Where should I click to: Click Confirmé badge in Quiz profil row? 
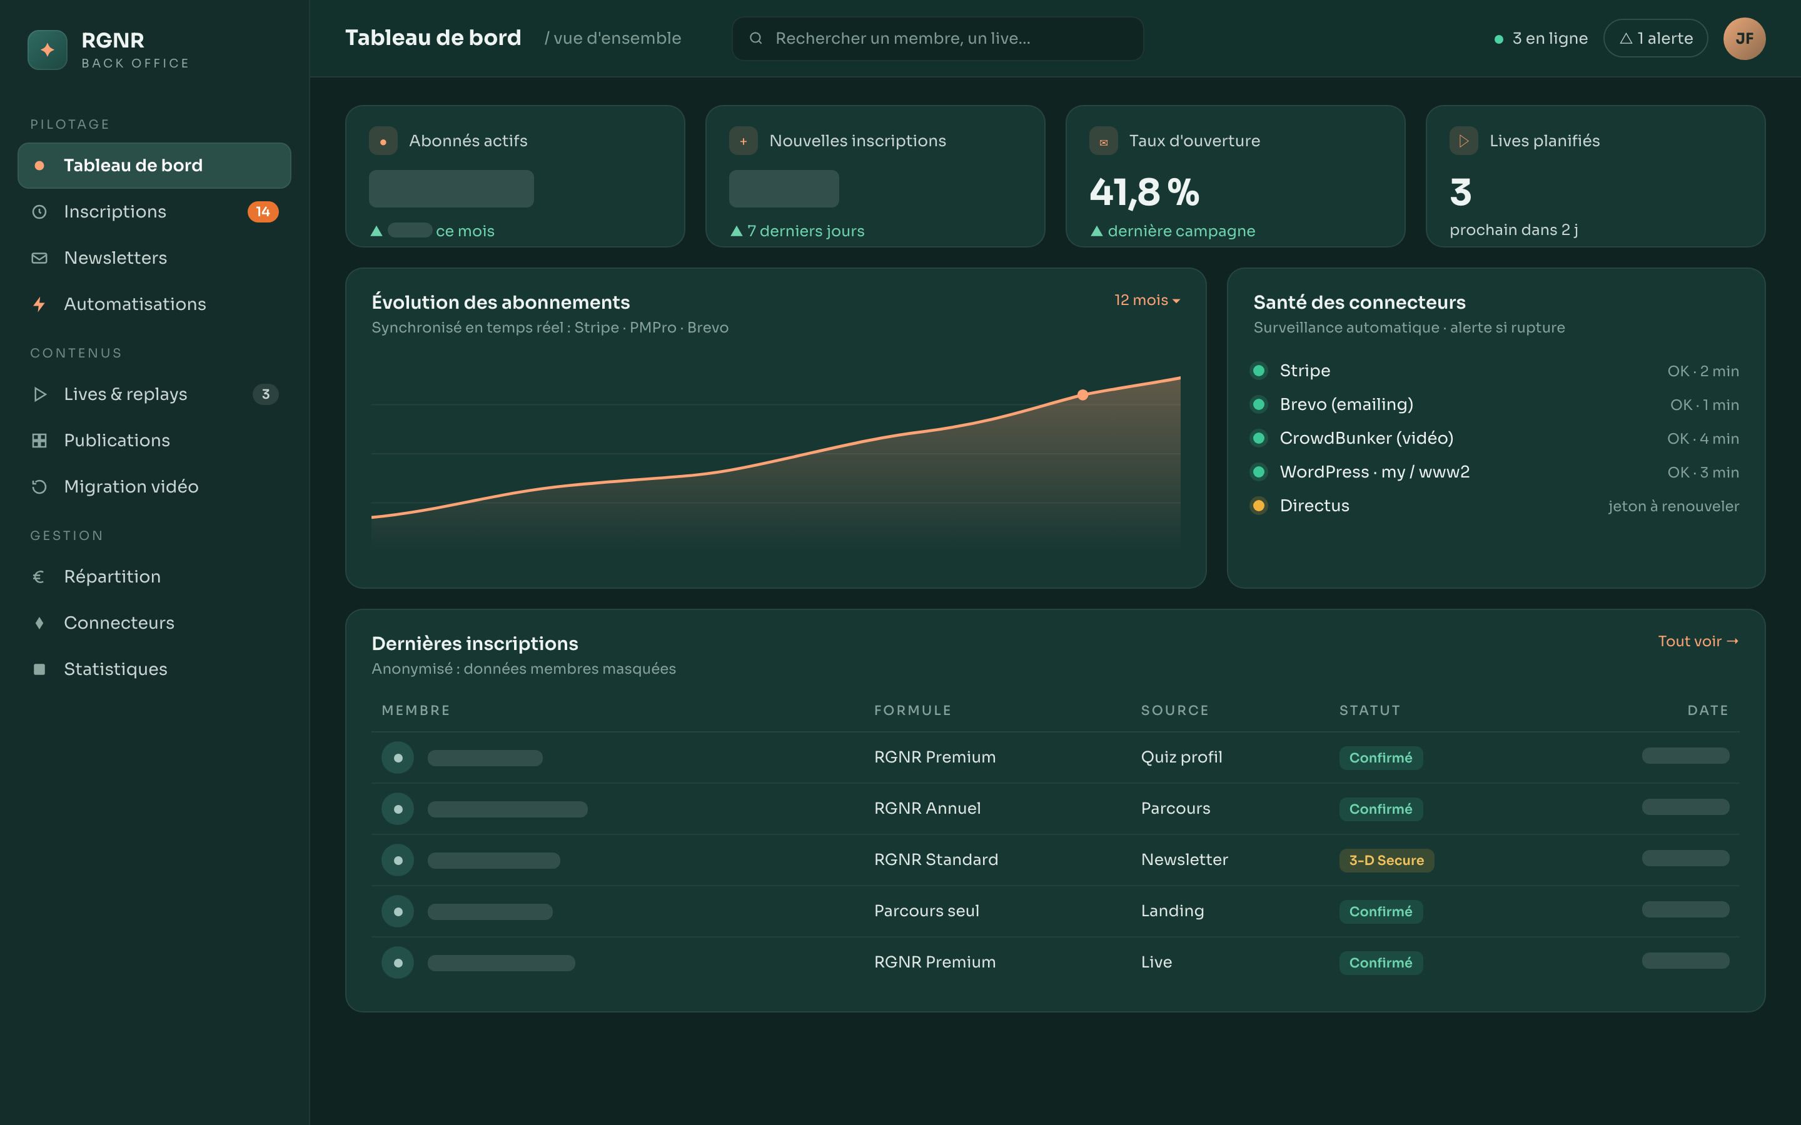click(1381, 757)
